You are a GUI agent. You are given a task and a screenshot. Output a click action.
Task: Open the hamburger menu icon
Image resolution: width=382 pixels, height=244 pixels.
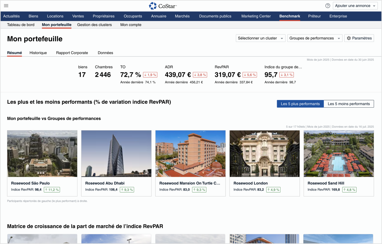click(x=6, y=6)
